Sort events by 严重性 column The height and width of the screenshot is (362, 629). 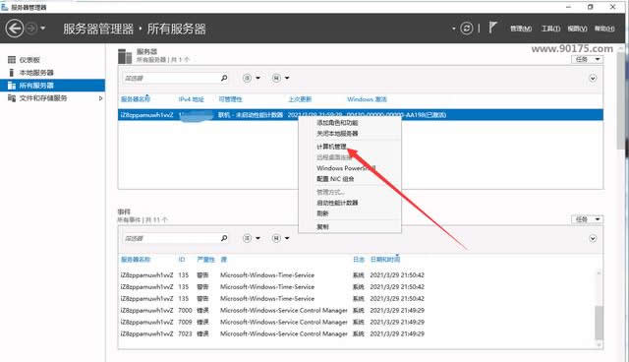(205, 260)
